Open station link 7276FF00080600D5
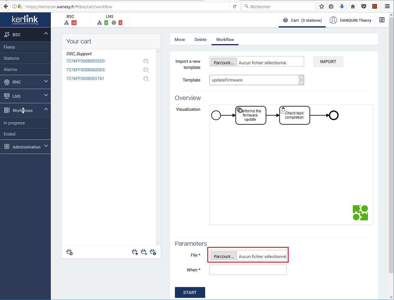 [x=86, y=70]
